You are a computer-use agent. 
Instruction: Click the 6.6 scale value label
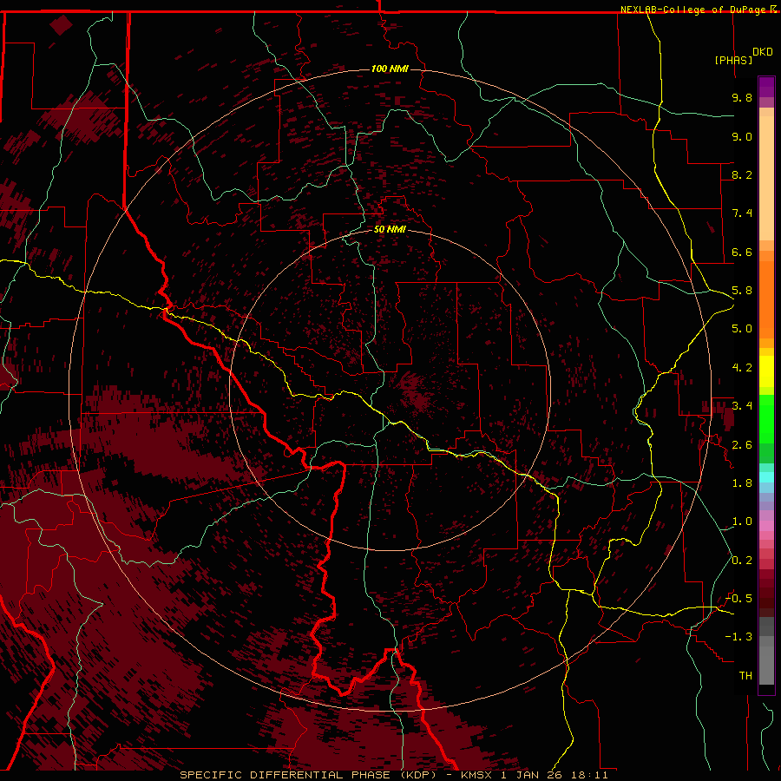click(x=742, y=252)
